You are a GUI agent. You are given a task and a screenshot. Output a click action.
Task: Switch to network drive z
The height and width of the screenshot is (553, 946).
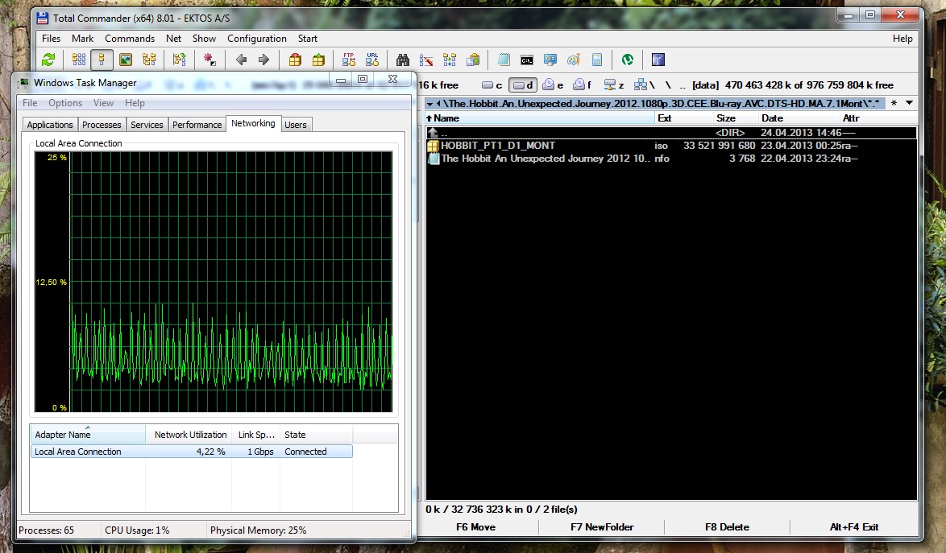click(x=613, y=85)
